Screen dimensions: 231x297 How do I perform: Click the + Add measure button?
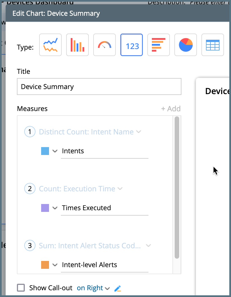pos(171,109)
